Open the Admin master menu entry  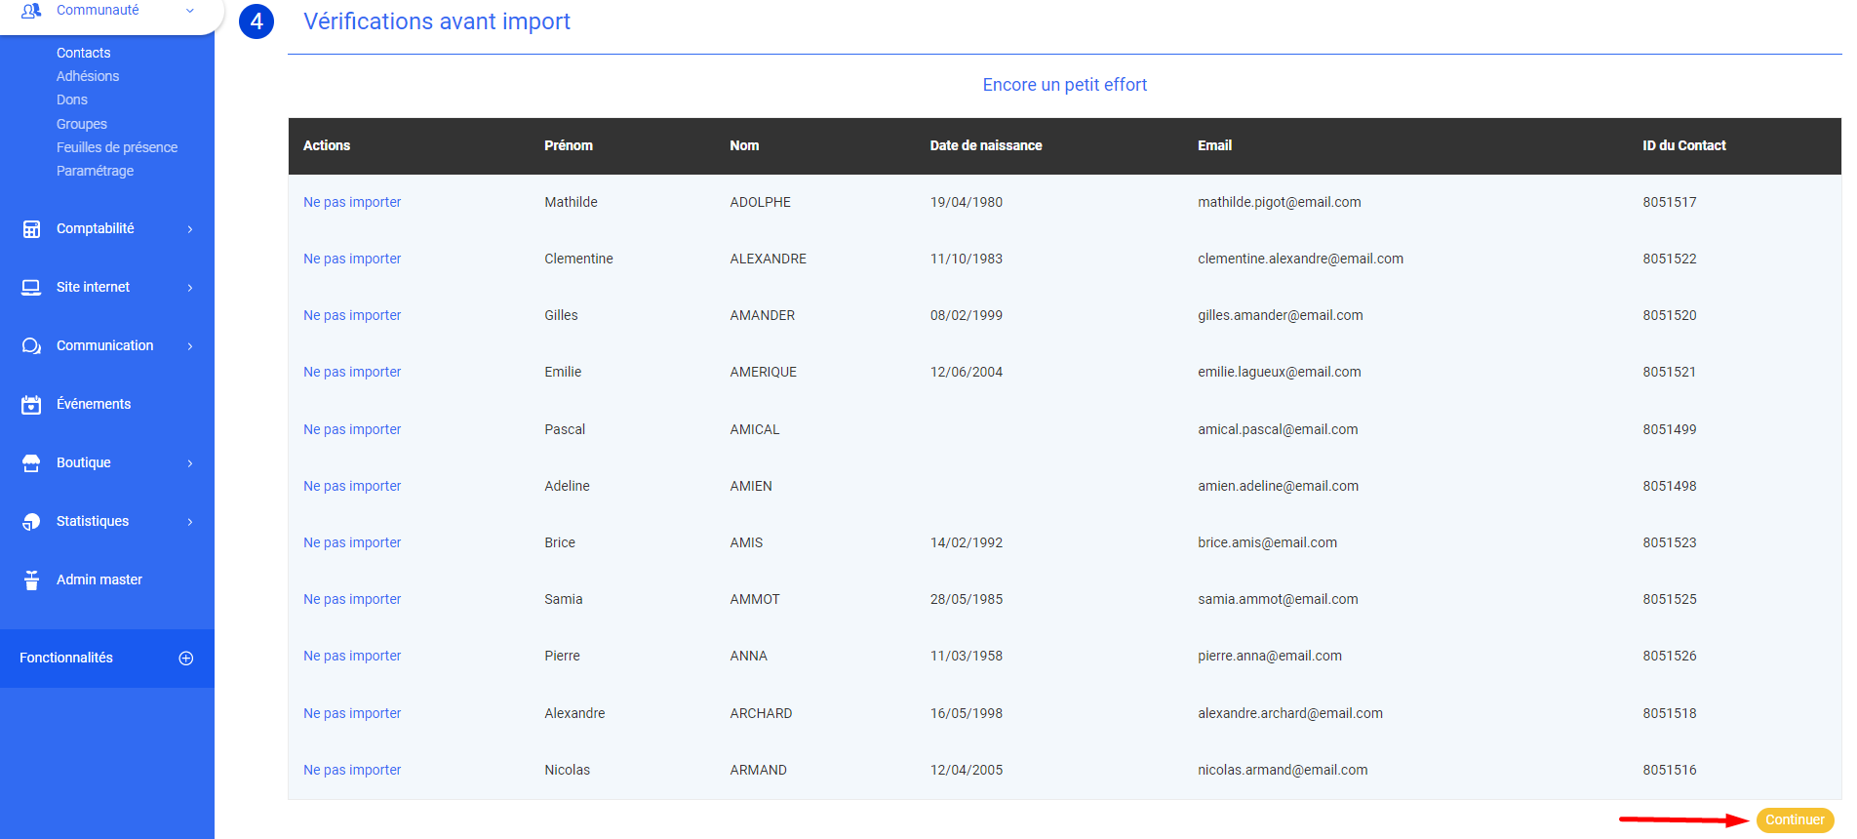click(x=99, y=579)
